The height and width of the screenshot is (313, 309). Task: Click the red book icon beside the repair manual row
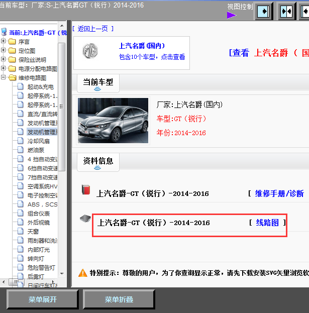(86, 189)
